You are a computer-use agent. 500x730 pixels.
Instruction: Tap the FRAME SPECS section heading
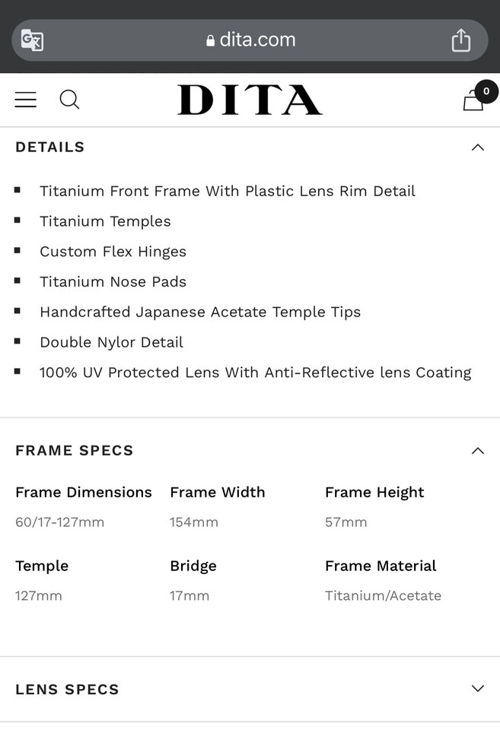tap(75, 450)
